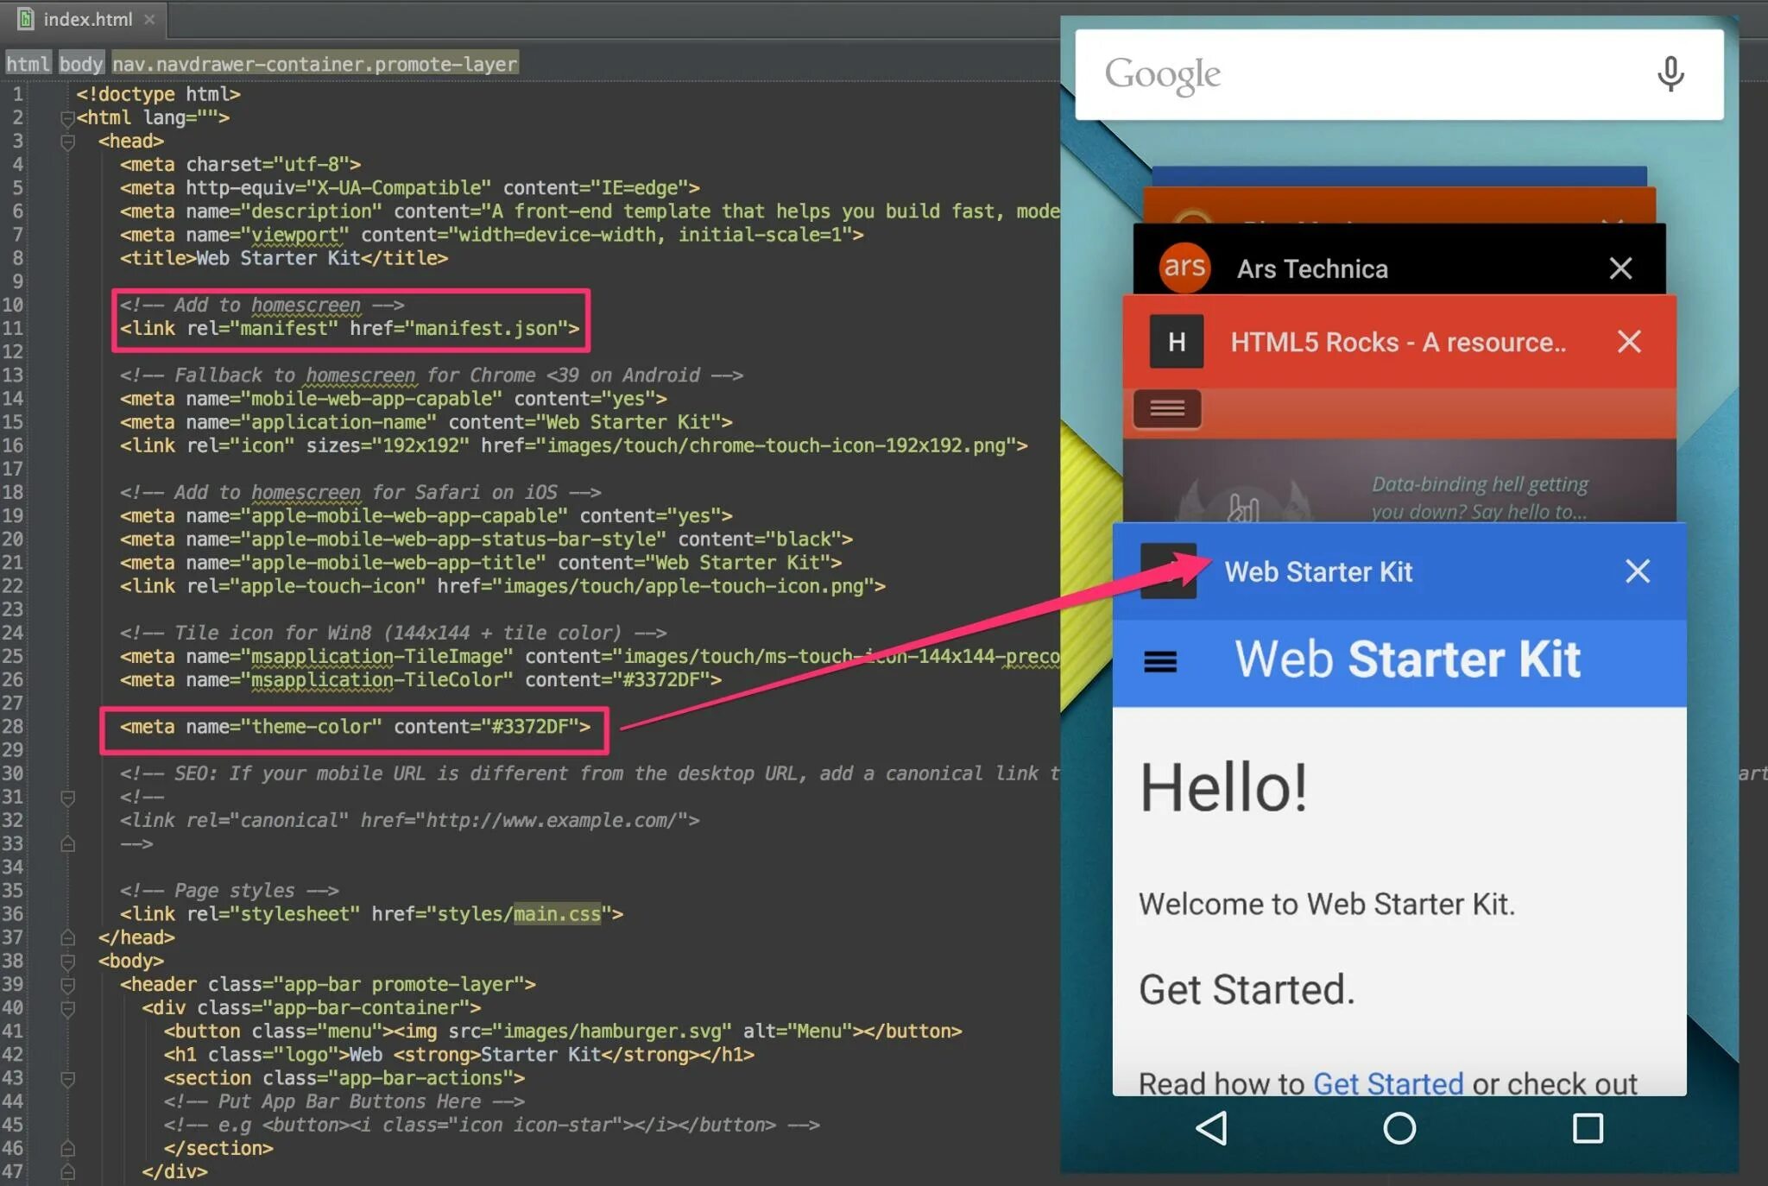1768x1186 pixels.
Task: Click the chrome-touch-icon-192x192.png href
Action: click(x=776, y=445)
